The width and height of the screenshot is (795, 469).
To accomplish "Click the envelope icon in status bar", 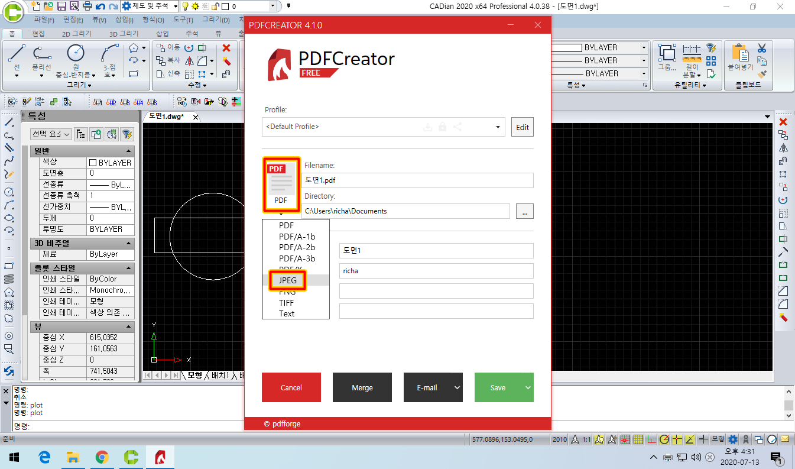I will point(785,439).
